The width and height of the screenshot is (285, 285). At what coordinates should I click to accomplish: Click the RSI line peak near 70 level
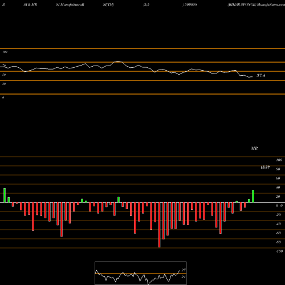(x=118, y=62)
